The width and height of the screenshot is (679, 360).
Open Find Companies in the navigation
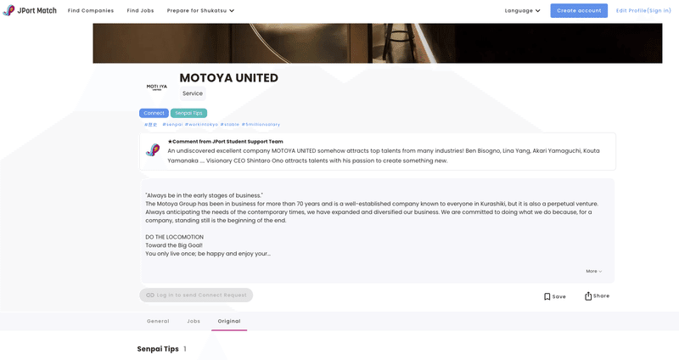(x=91, y=10)
